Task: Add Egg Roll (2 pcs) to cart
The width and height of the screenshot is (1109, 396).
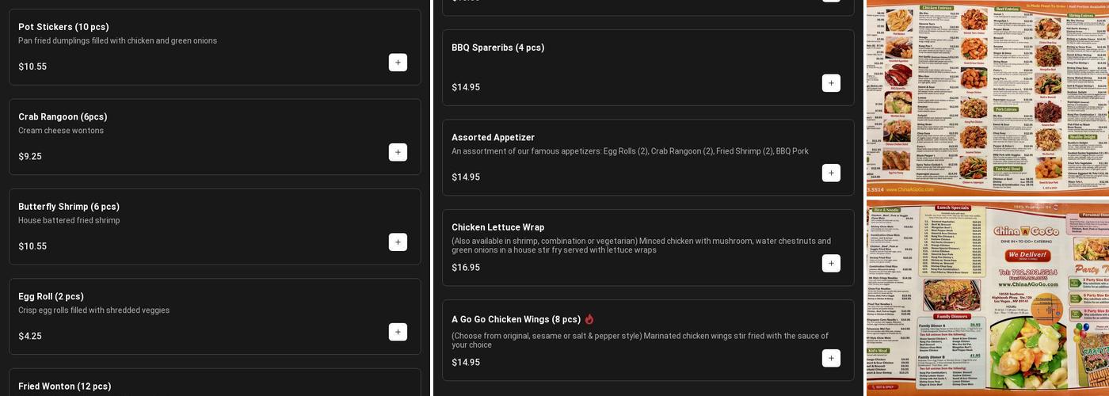Action: tap(398, 332)
